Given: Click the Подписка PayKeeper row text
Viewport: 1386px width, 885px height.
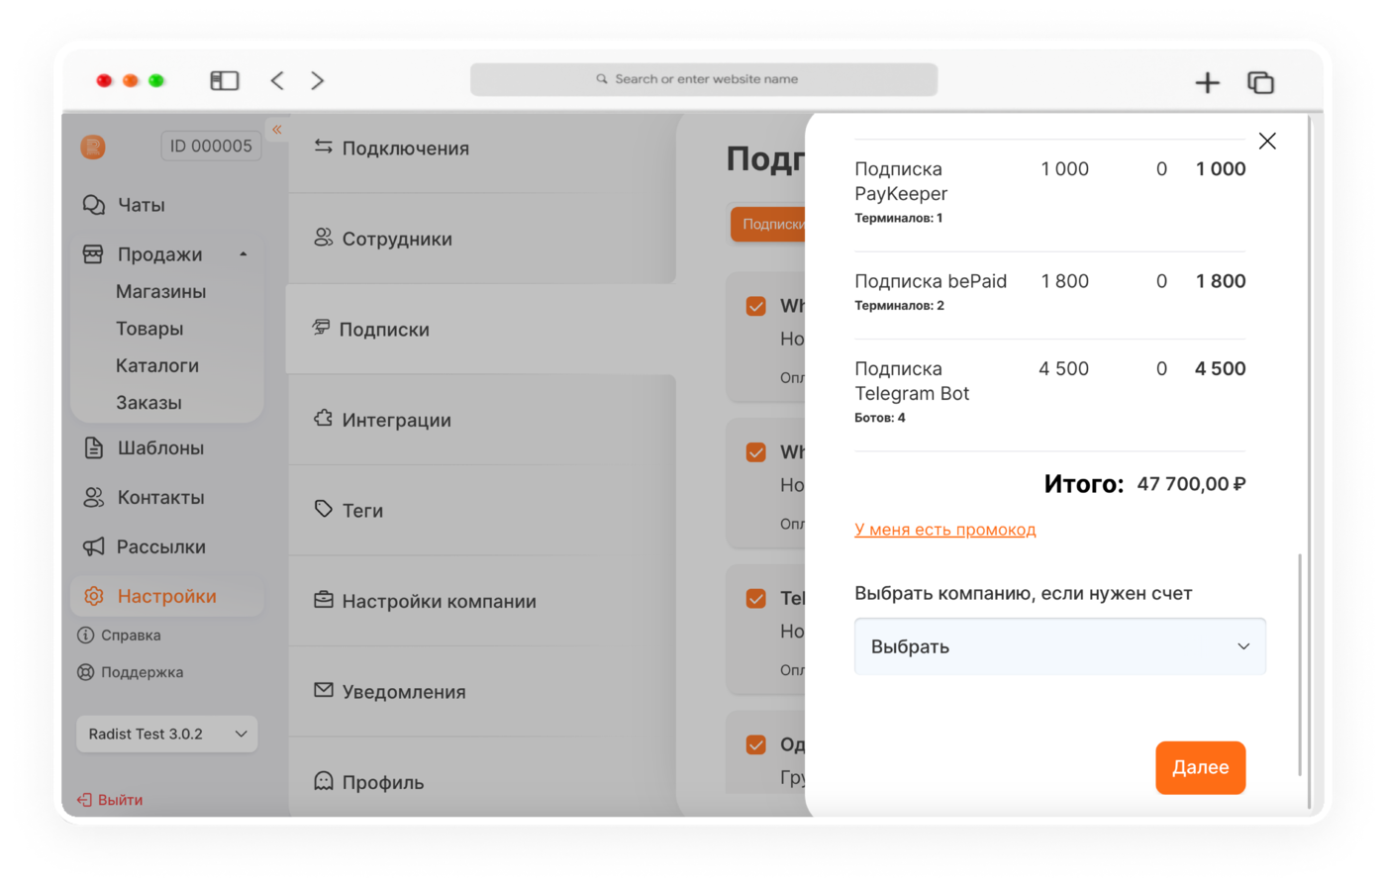Looking at the screenshot, I should pyautogui.click(x=901, y=181).
